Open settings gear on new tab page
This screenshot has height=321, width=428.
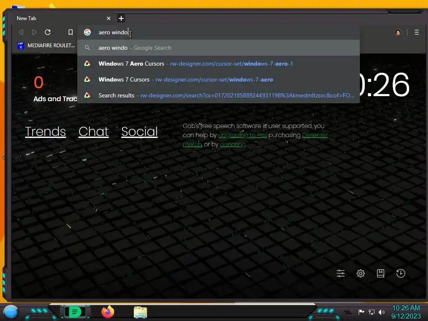coord(361,273)
